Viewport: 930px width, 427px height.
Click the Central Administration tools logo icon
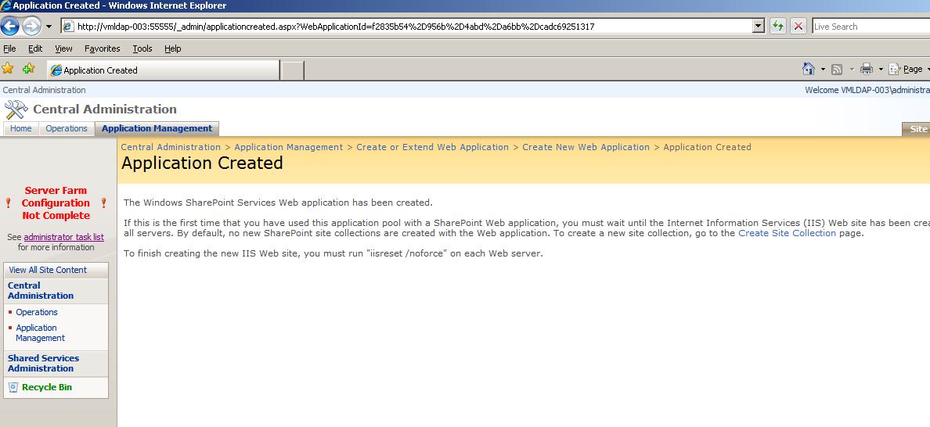pos(16,109)
